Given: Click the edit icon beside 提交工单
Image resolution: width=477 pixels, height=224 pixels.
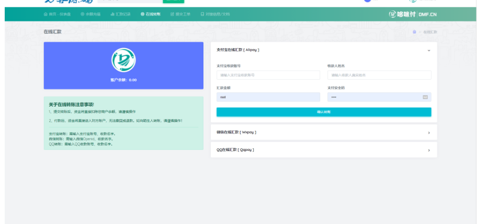Looking at the screenshot, I should (173, 14).
